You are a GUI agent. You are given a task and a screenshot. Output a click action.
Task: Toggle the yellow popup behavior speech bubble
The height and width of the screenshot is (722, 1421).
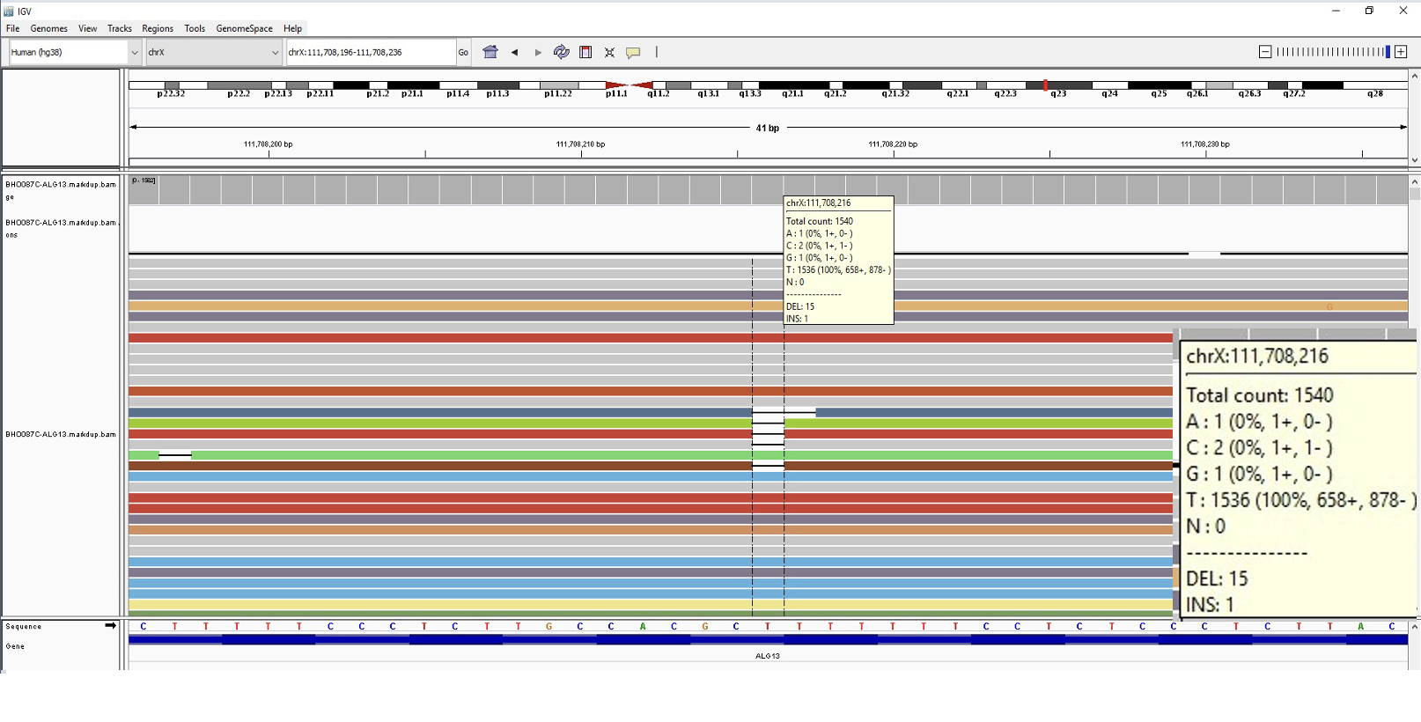pos(633,53)
